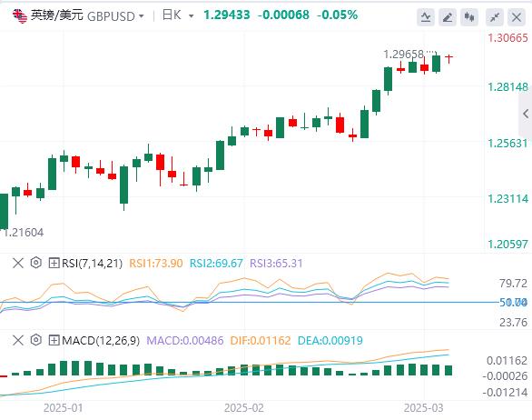Close the chart with X icon
Screen dimensions: 532x420
tap(517, 17)
